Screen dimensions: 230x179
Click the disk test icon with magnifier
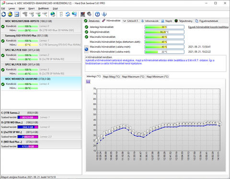click(x=45, y=14)
